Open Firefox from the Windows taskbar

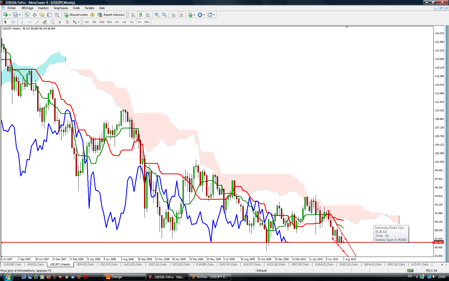click(x=48, y=277)
